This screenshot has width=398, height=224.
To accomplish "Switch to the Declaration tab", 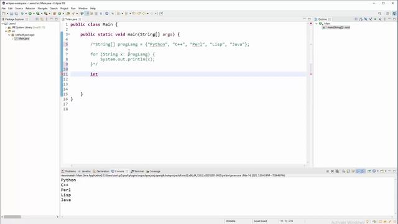I will tap(101, 172).
